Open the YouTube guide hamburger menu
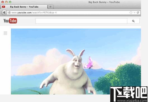The width and height of the screenshot is (148, 102). tap(5, 33)
